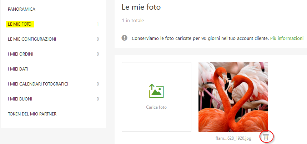Open the Panoramica sidebar item
The image size is (307, 144).
[x=21, y=9]
